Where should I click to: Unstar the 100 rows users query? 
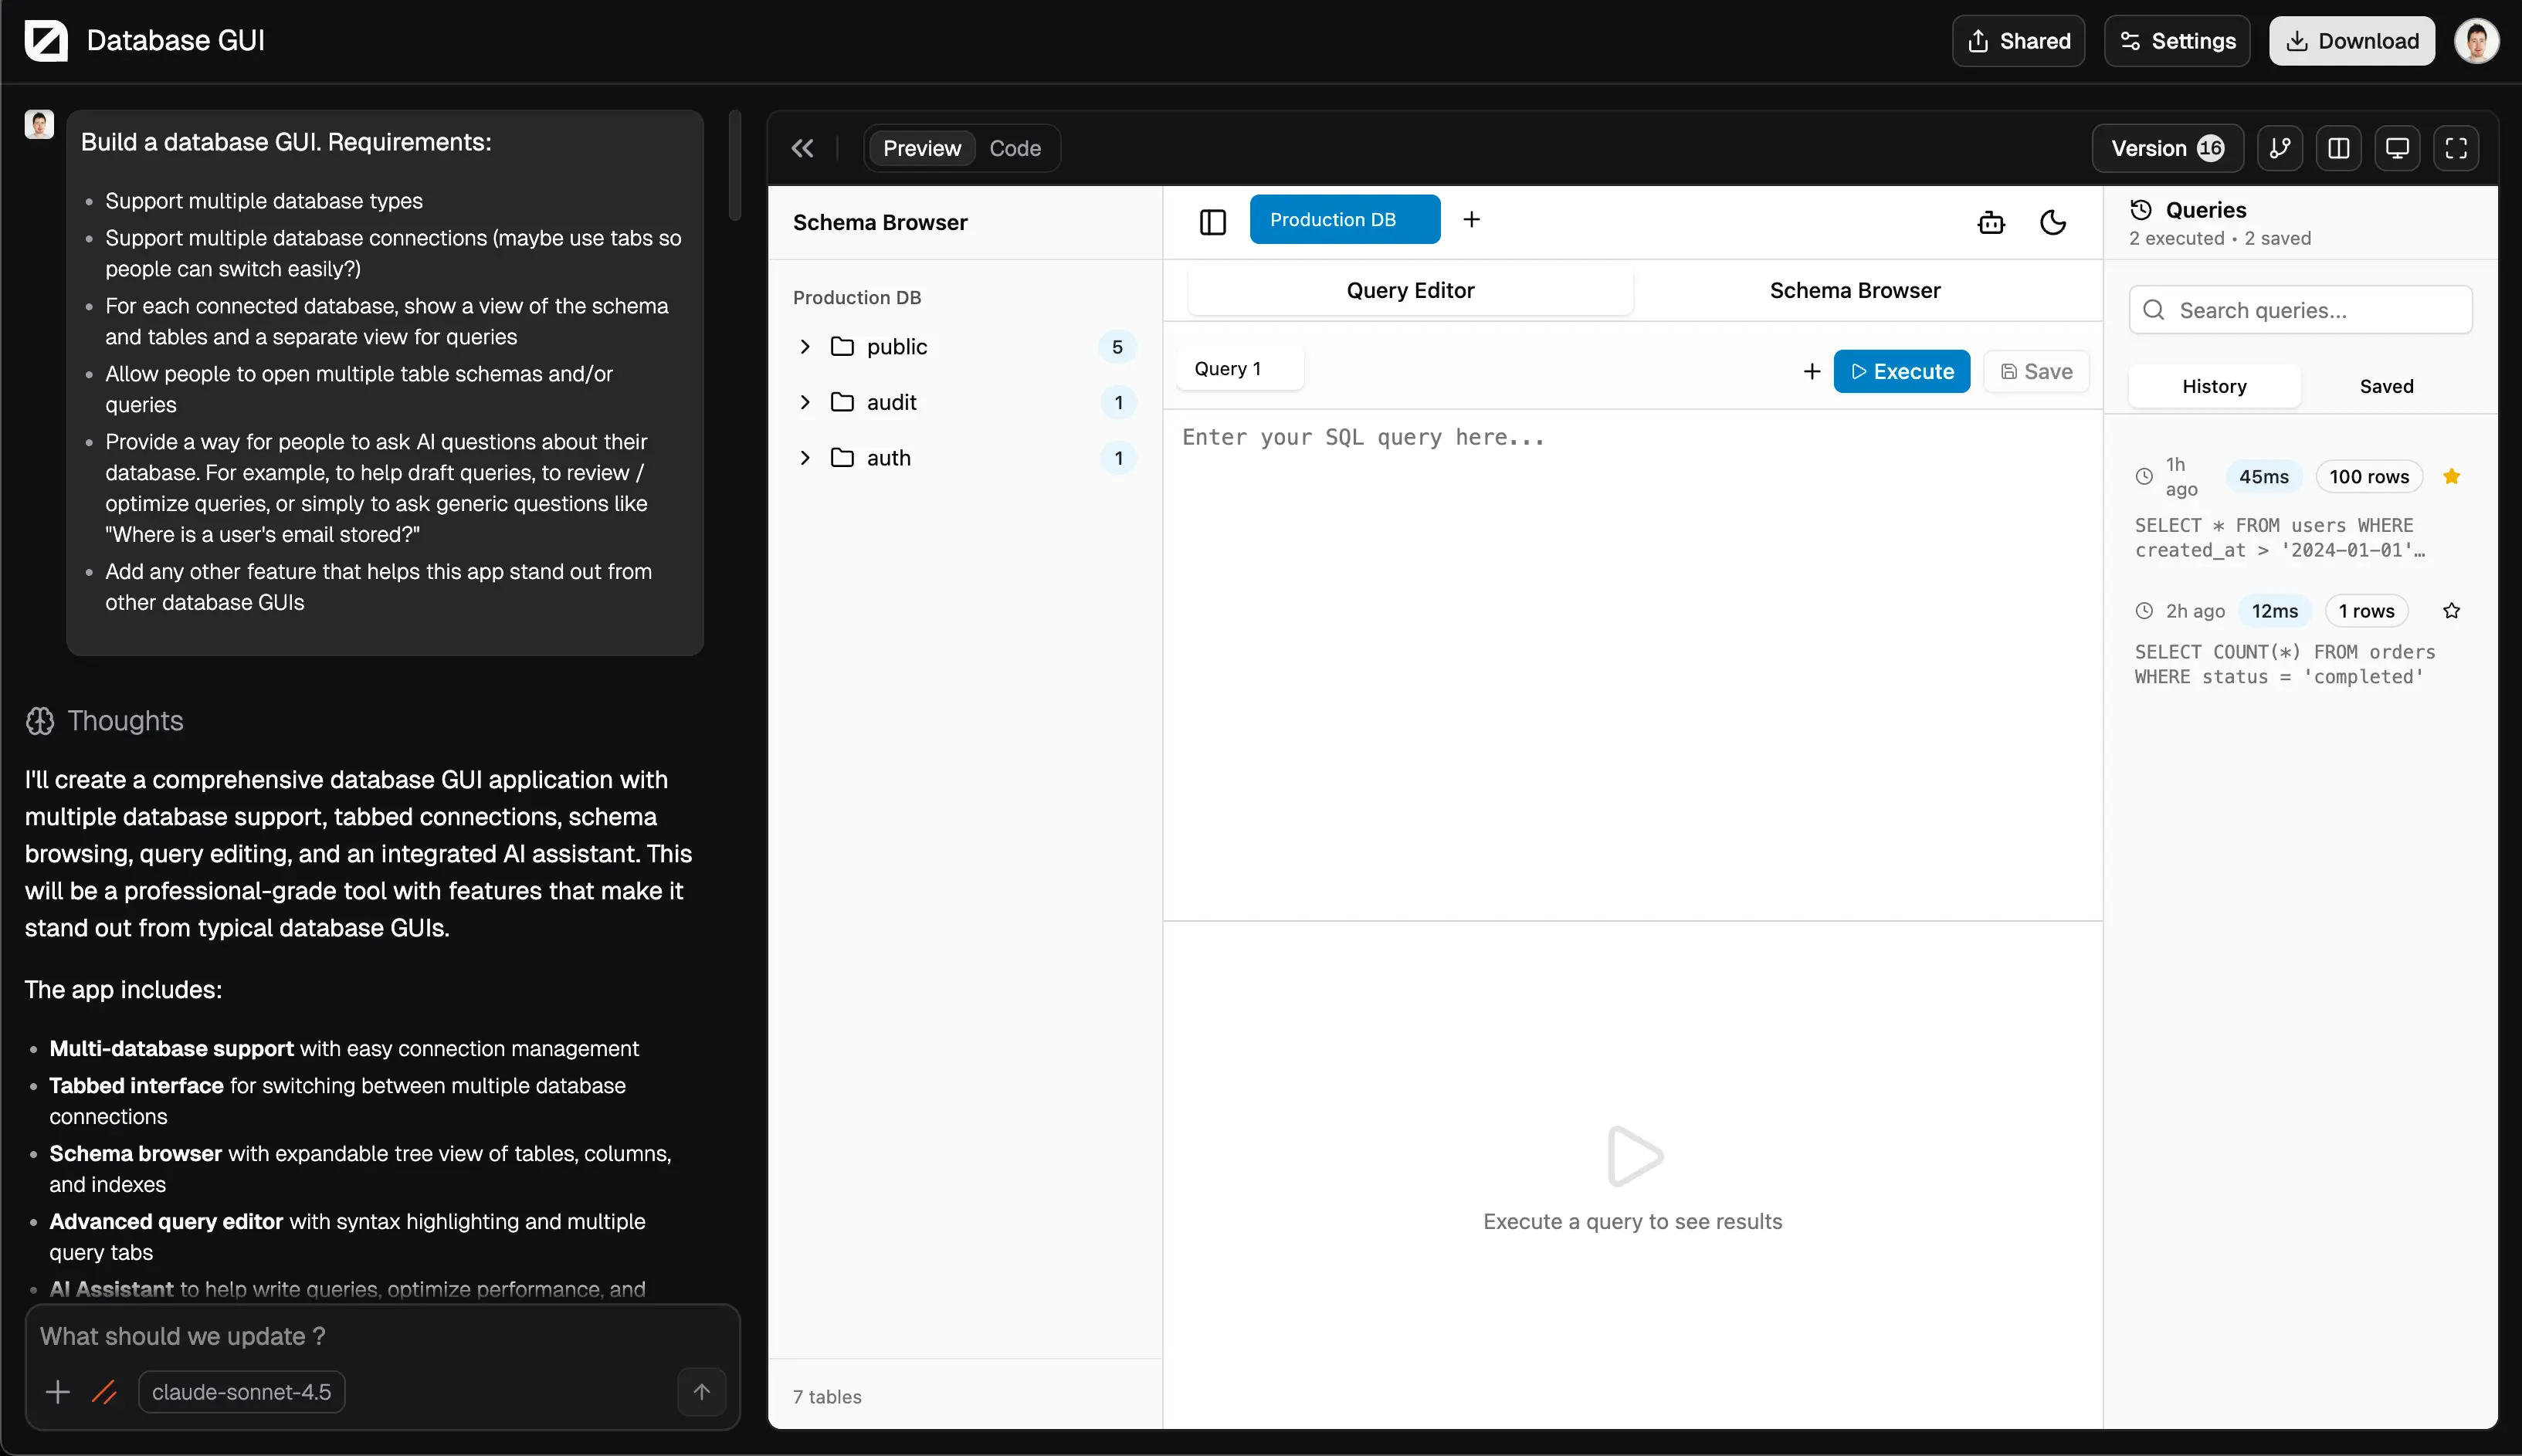click(x=2451, y=476)
